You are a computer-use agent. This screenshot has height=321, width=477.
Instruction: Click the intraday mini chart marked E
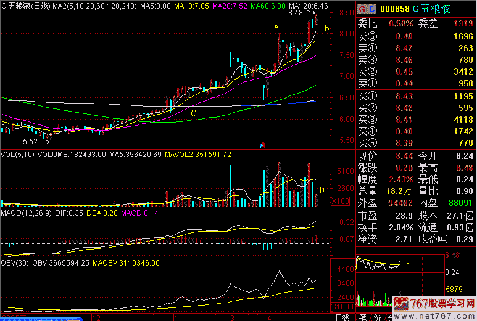click(378, 265)
